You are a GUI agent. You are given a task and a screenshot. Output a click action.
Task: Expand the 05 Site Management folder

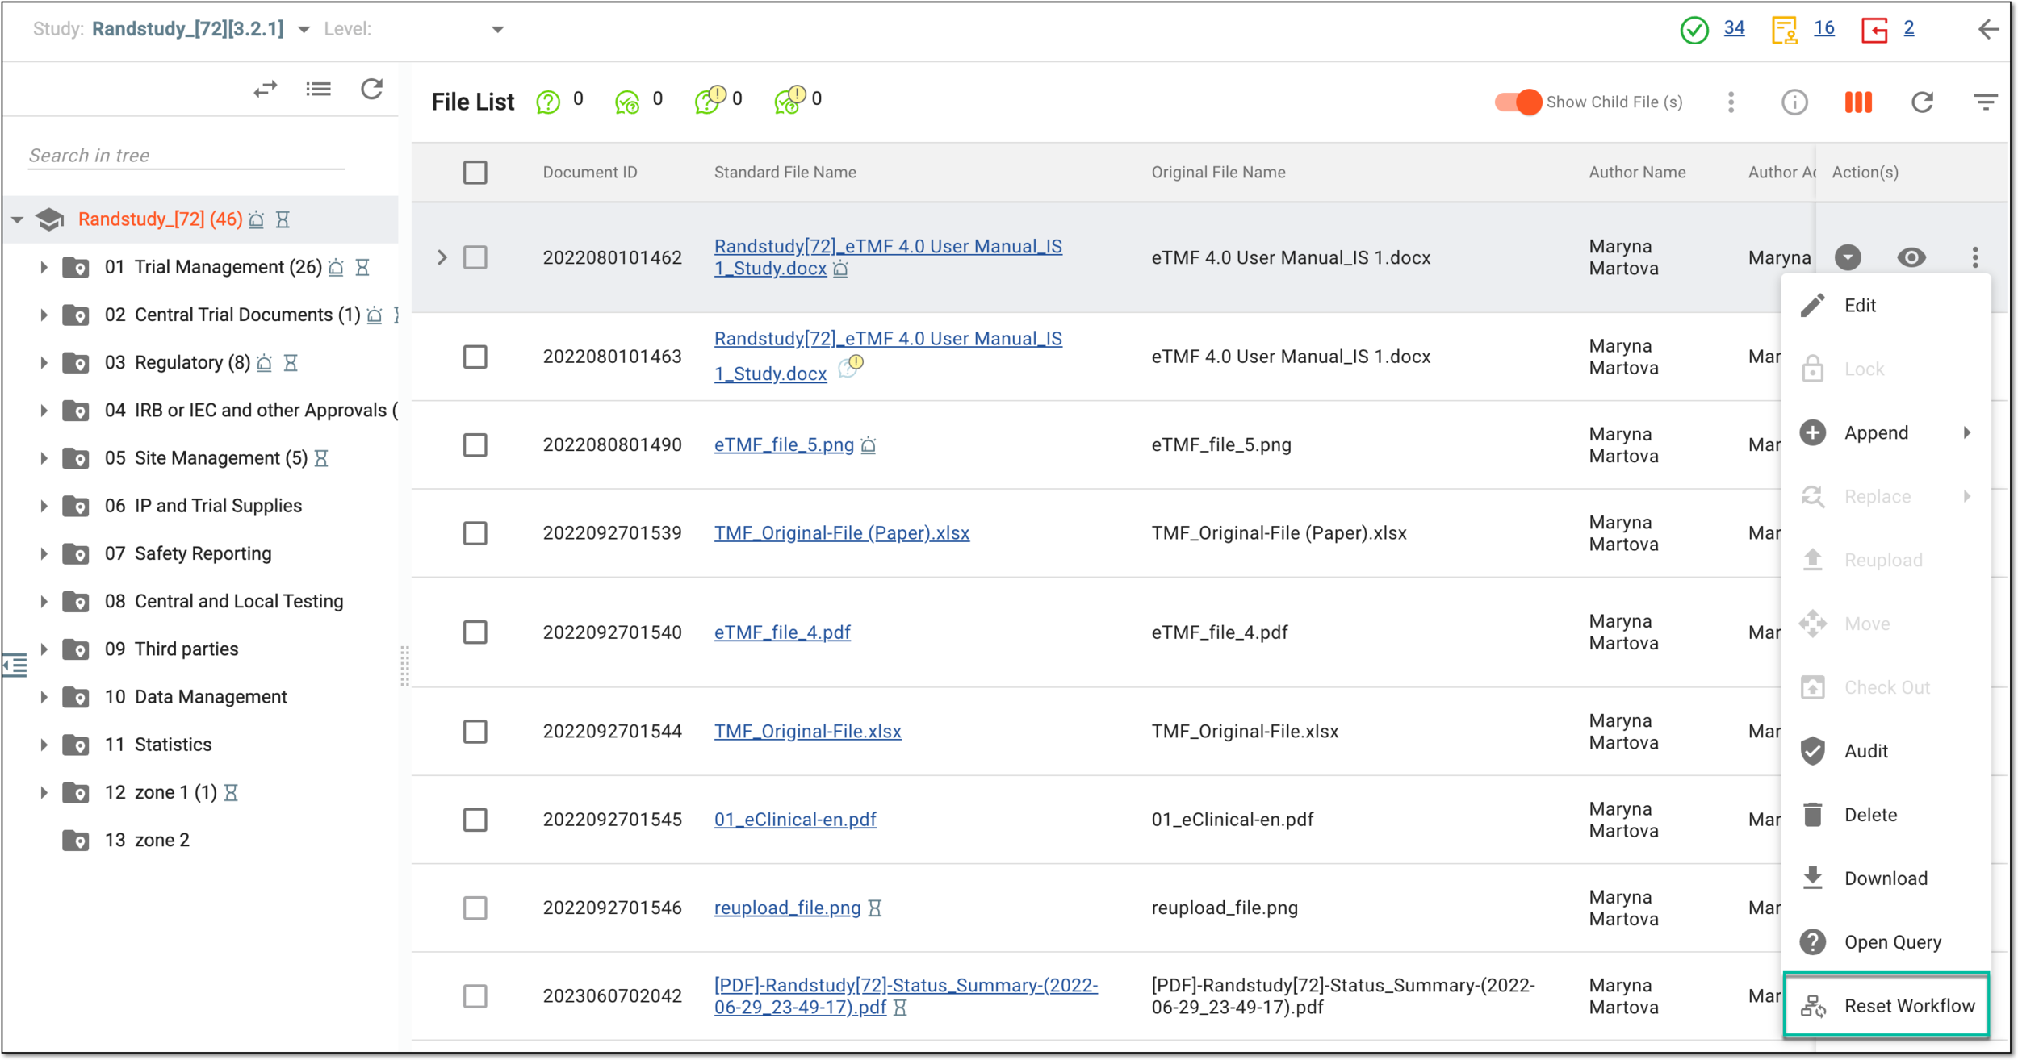[x=44, y=458]
